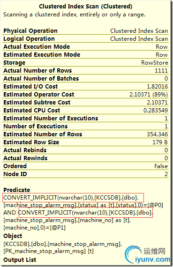Select the 'Estimated Row Size' label
The height and width of the screenshot is (267, 173).
pos(31,142)
